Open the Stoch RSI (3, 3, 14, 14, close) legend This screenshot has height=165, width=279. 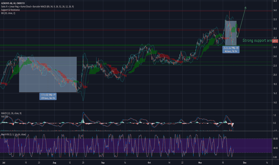click(13, 134)
